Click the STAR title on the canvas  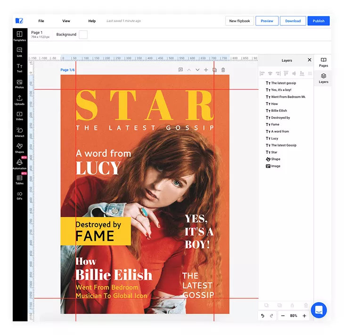[x=145, y=105]
